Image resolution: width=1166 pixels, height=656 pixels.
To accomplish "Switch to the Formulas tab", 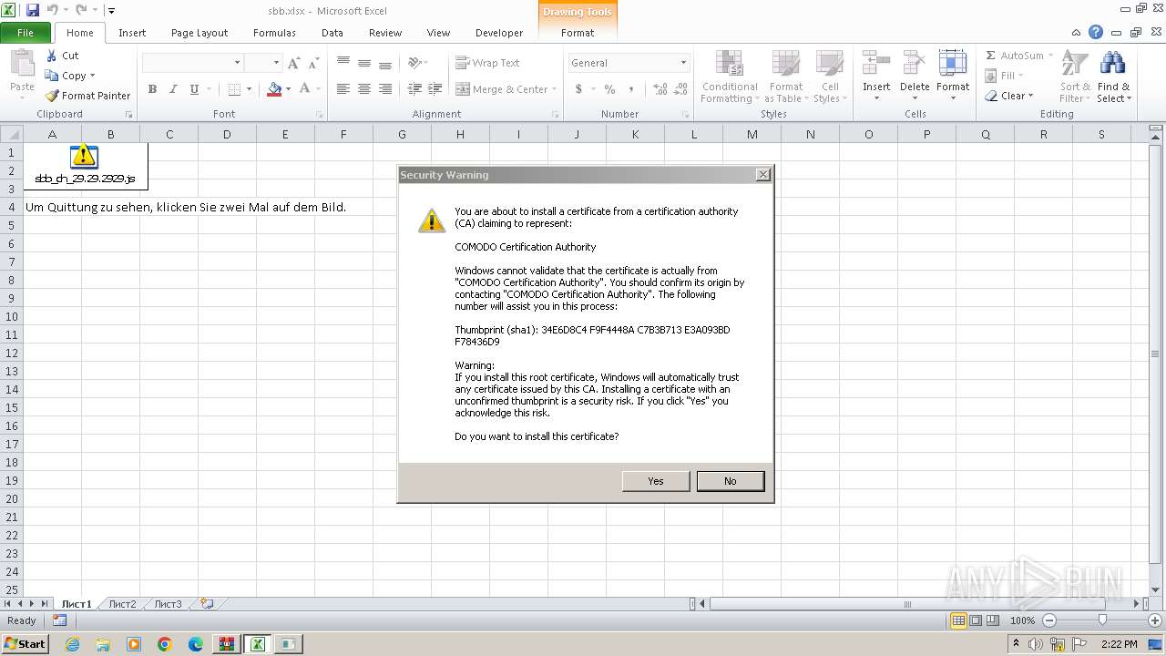I will [x=274, y=33].
